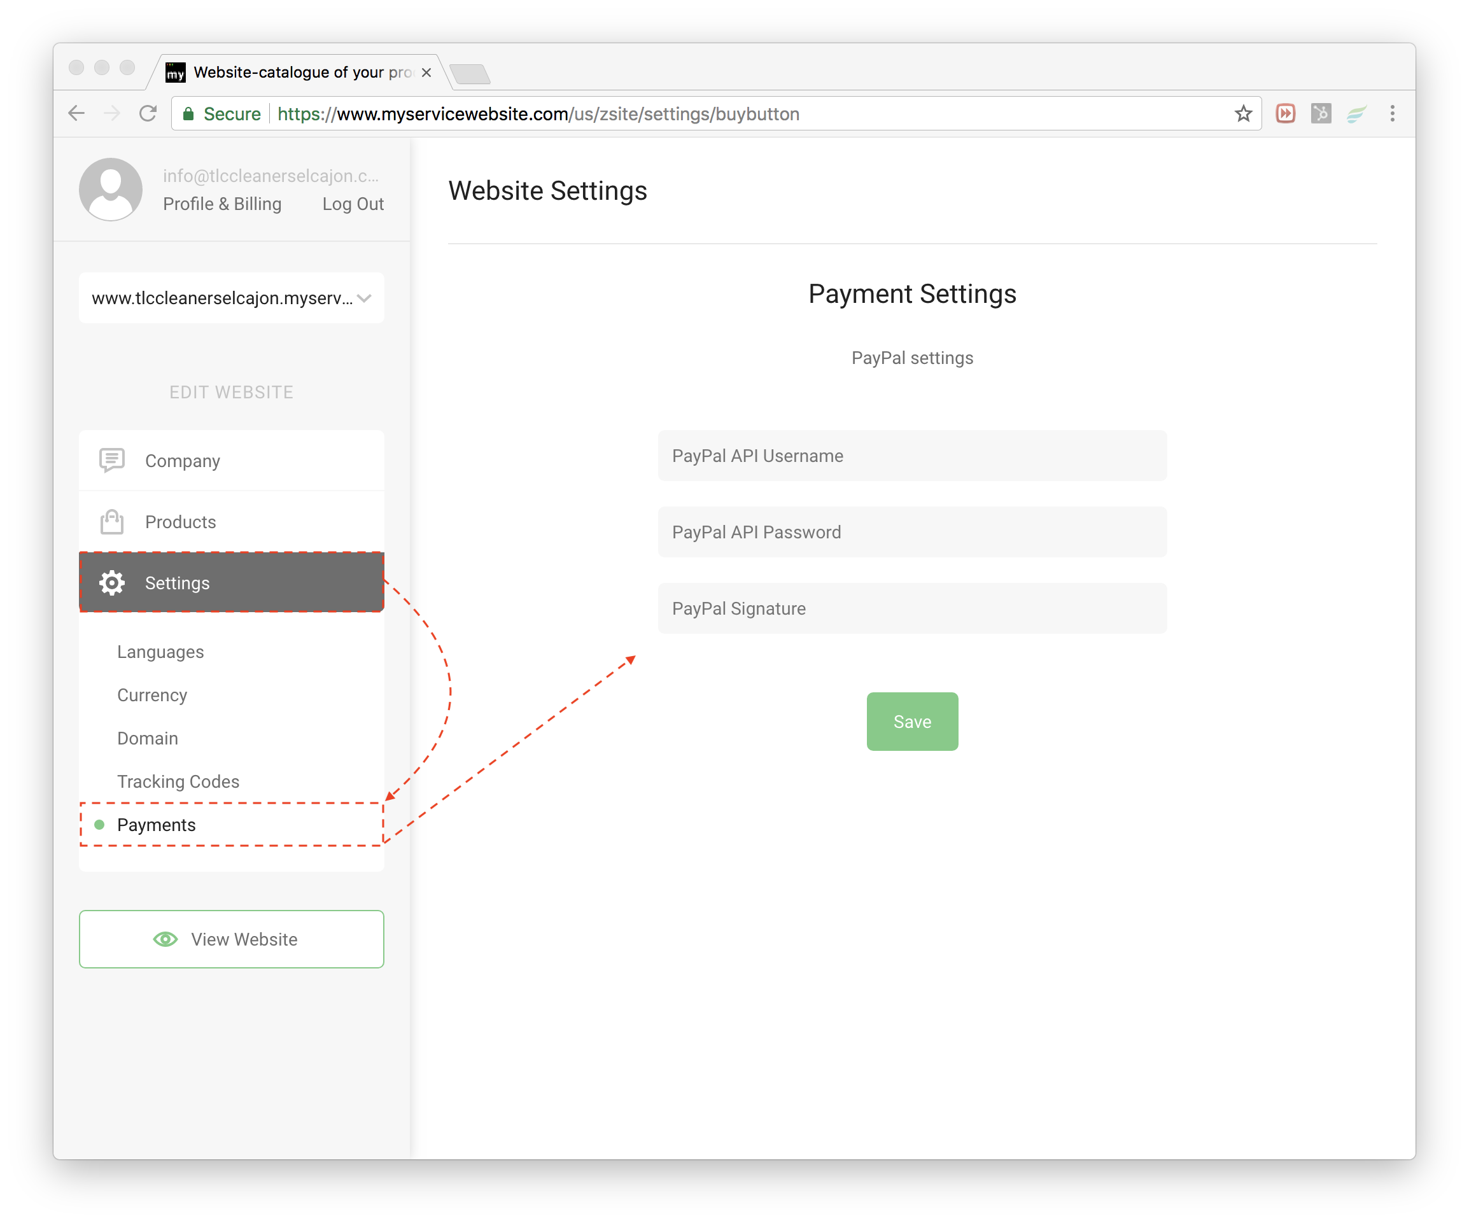Expand the website domain dropdown
1469x1223 pixels.
point(232,298)
